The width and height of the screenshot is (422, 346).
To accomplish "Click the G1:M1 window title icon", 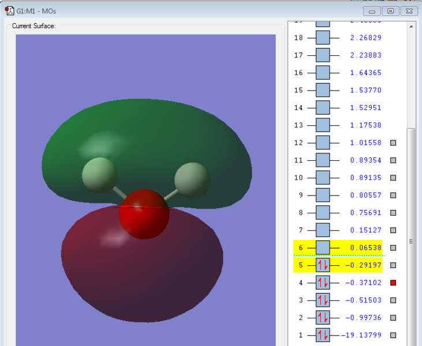I will tap(10, 11).
